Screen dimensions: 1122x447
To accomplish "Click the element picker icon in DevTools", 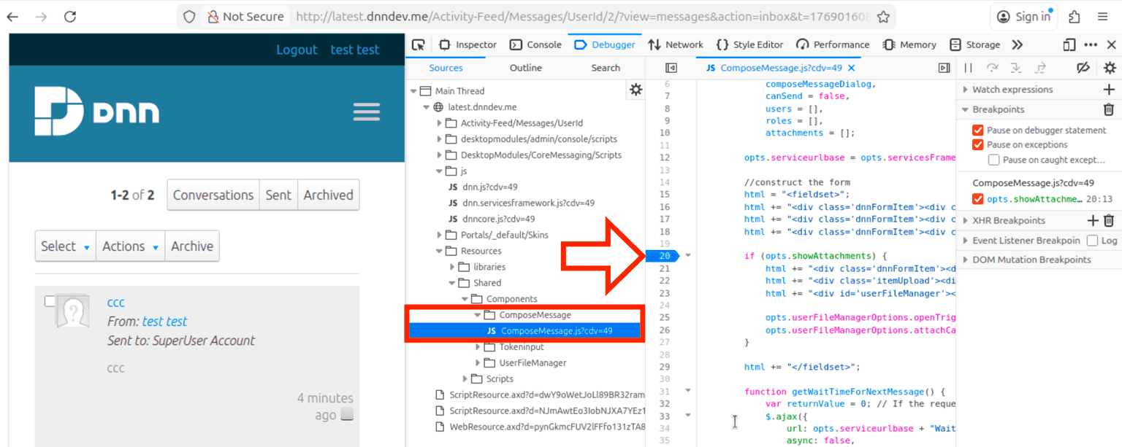I will pos(419,44).
